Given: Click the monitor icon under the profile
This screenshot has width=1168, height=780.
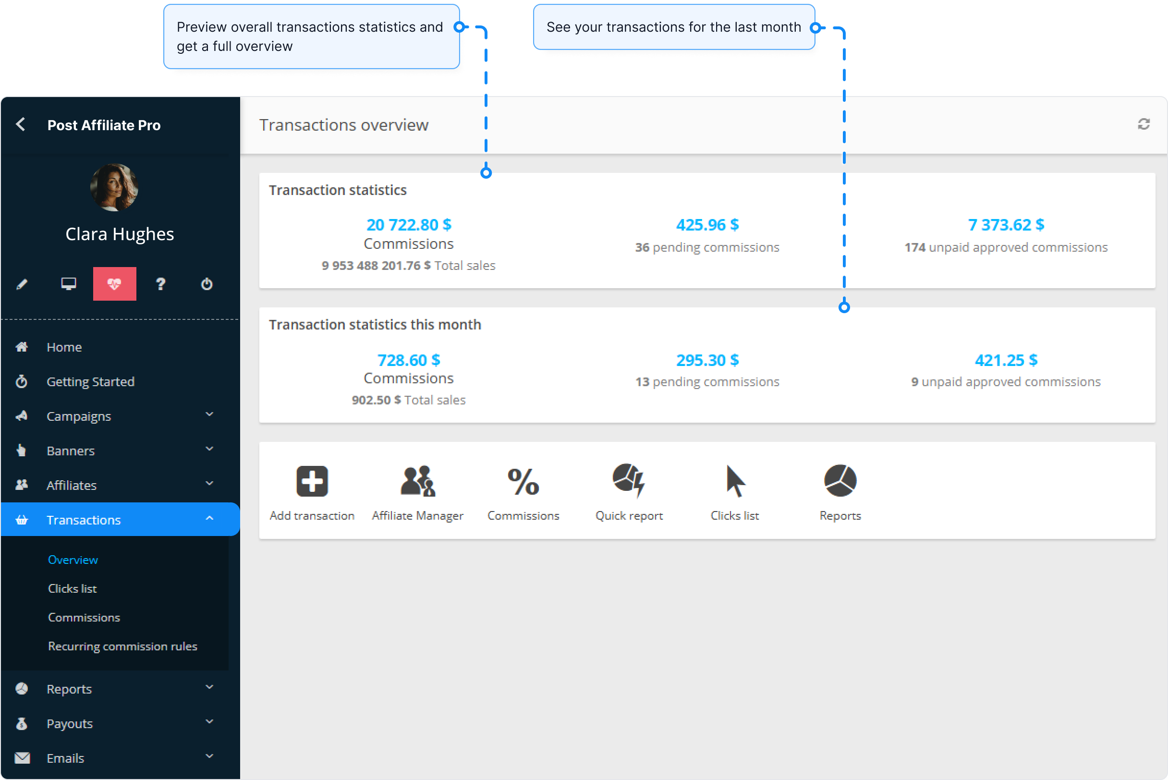Looking at the screenshot, I should pos(68,284).
